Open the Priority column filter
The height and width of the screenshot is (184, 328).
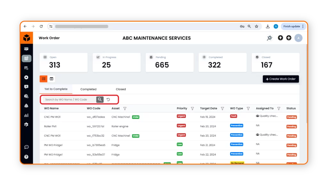coord(192,109)
